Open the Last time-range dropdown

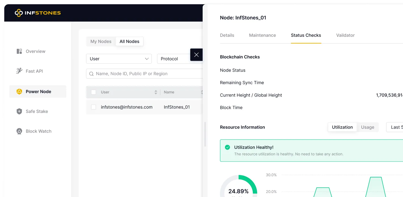coord(394,127)
